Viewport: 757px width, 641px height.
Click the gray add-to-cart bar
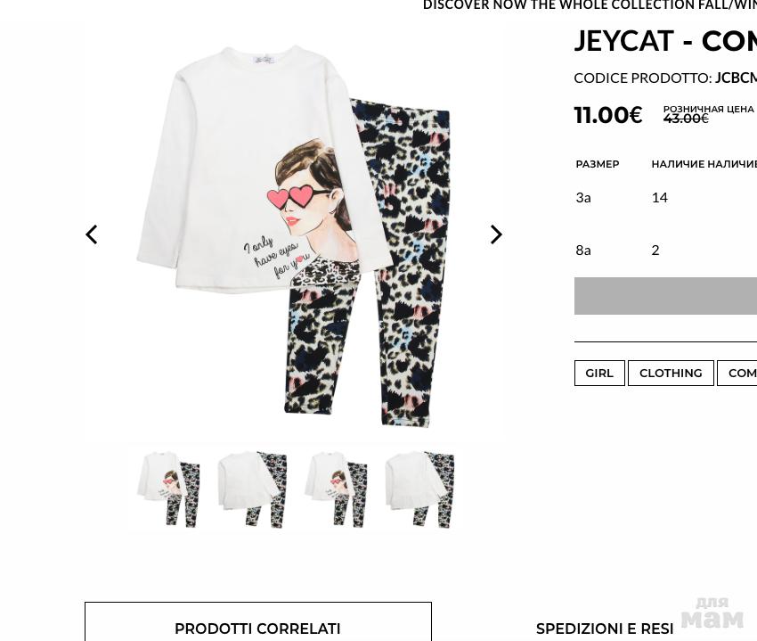(x=665, y=296)
